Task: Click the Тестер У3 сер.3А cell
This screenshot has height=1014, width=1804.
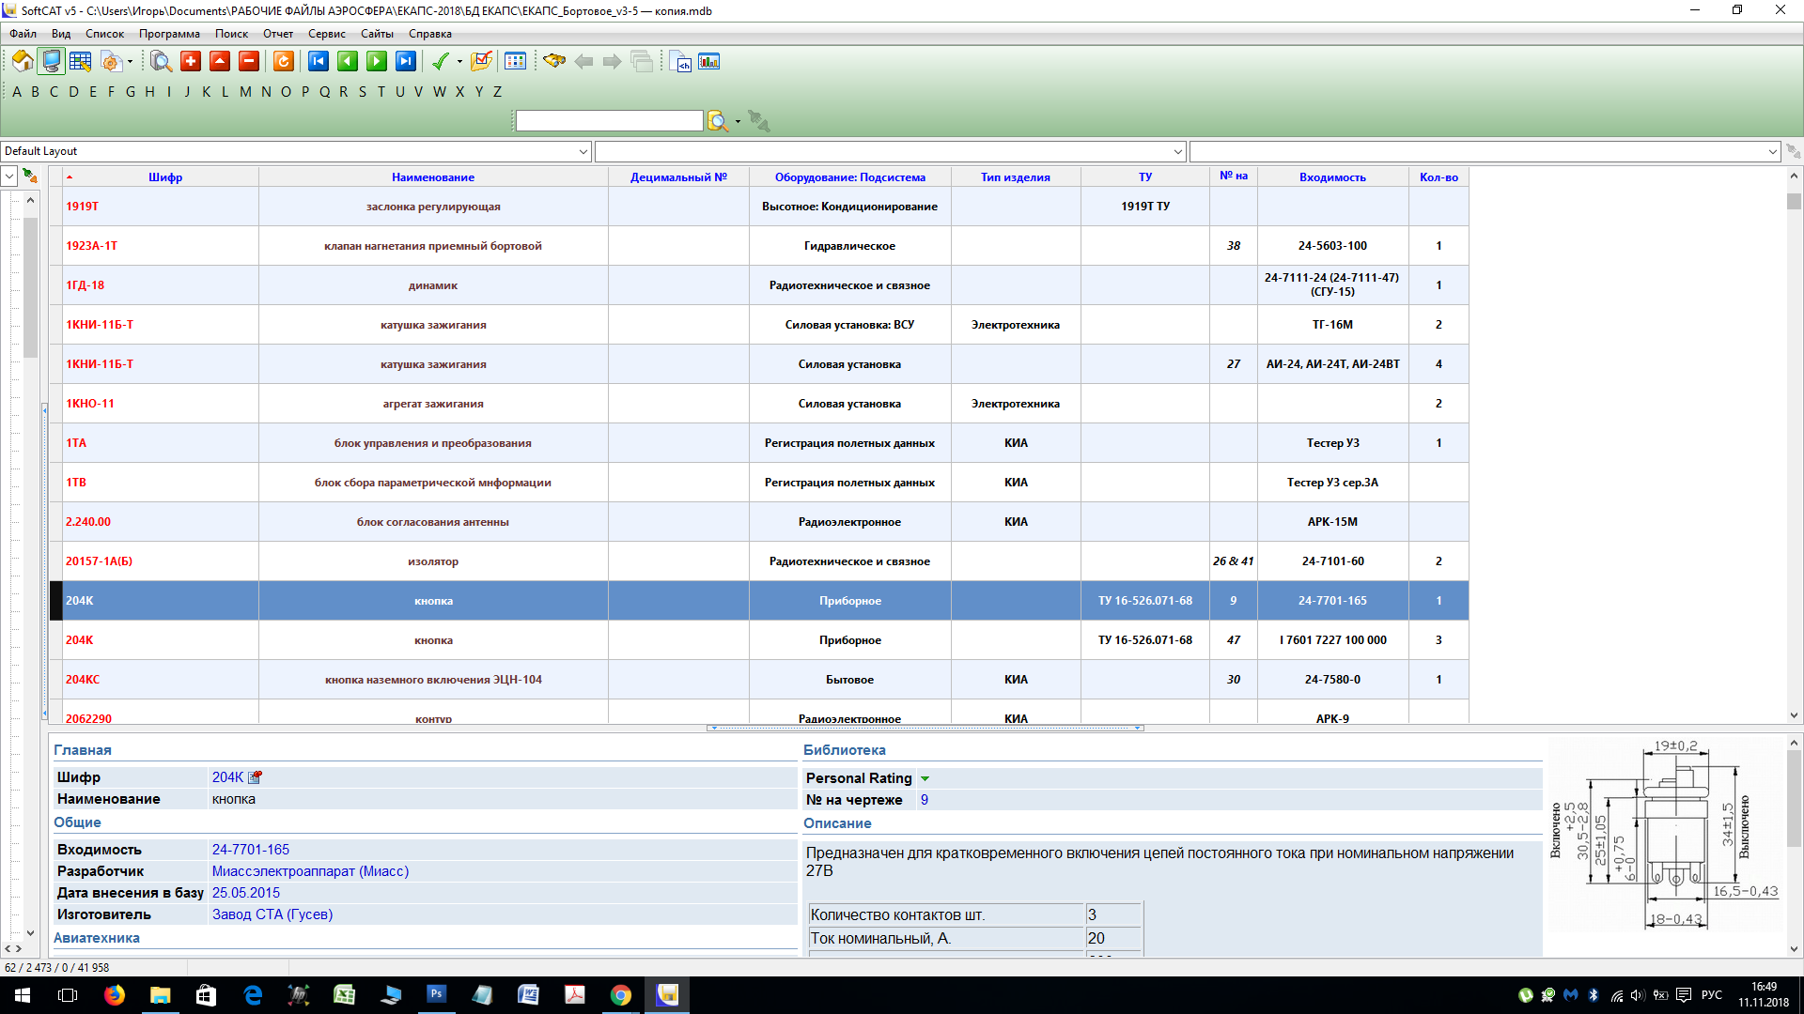Action: [1332, 483]
